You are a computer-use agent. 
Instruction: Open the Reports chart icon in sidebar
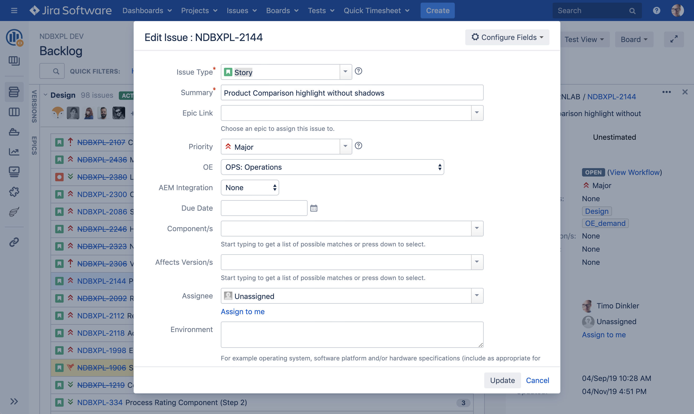click(x=14, y=152)
